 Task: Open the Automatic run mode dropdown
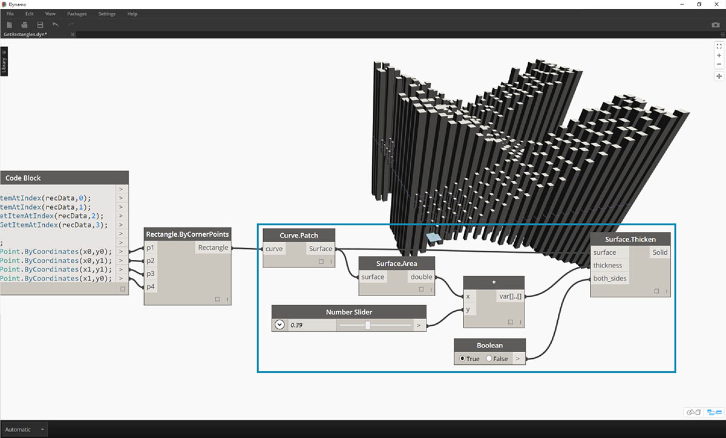pos(42,430)
